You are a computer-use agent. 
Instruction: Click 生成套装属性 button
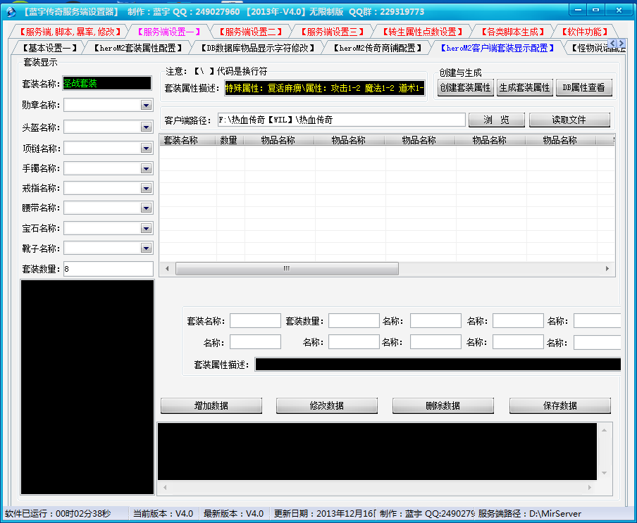pyautogui.click(x=524, y=88)
